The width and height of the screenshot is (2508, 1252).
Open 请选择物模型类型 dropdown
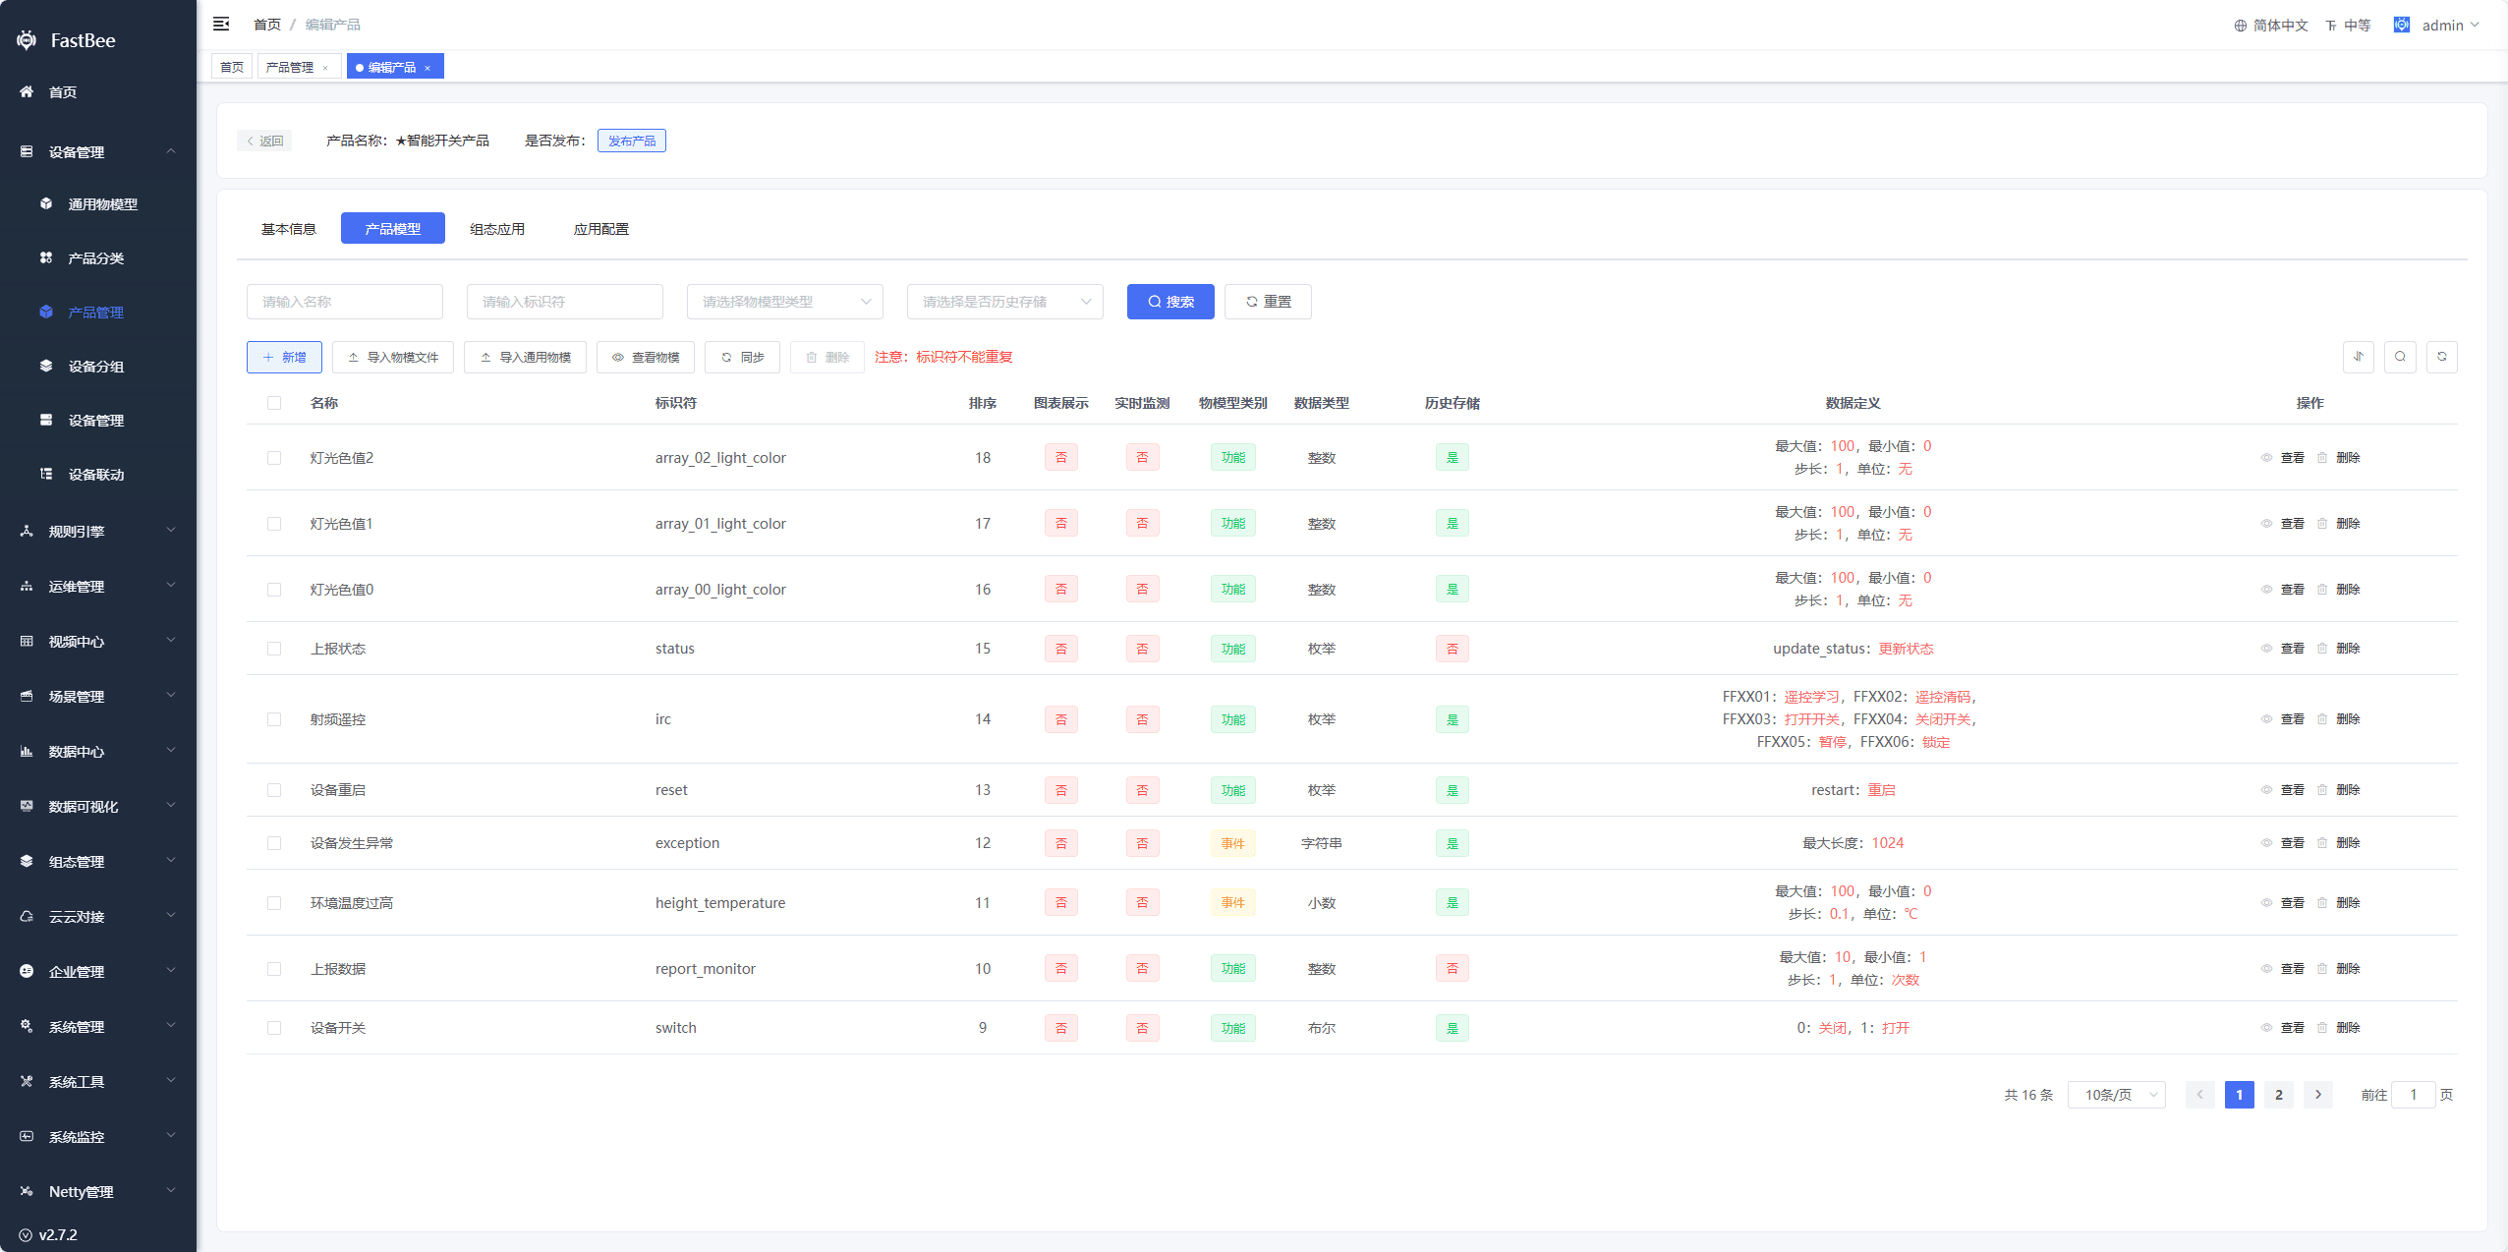pyautogui.click(x=785, y=302)
